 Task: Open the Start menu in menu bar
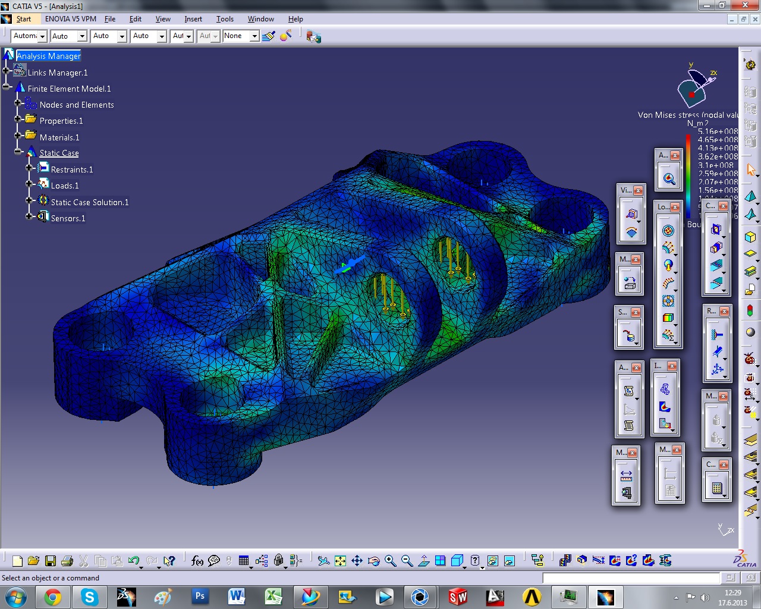[24, 19]
